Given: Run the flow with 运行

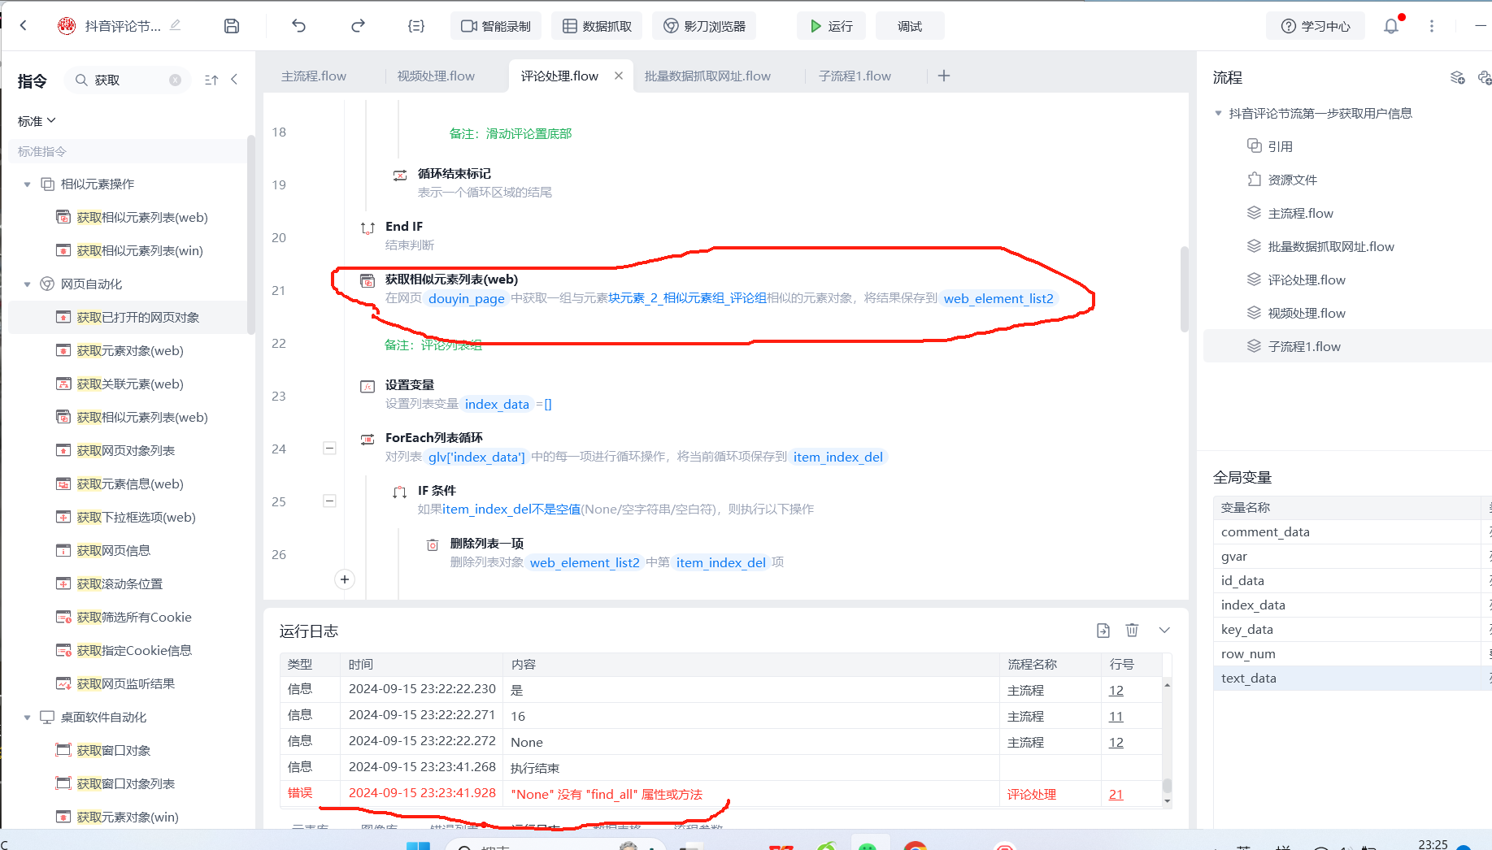Looking at the screenshot, I should tap(831, 26).
